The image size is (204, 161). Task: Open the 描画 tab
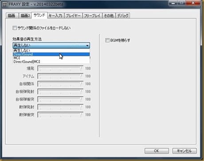click(x=12, y=15)
